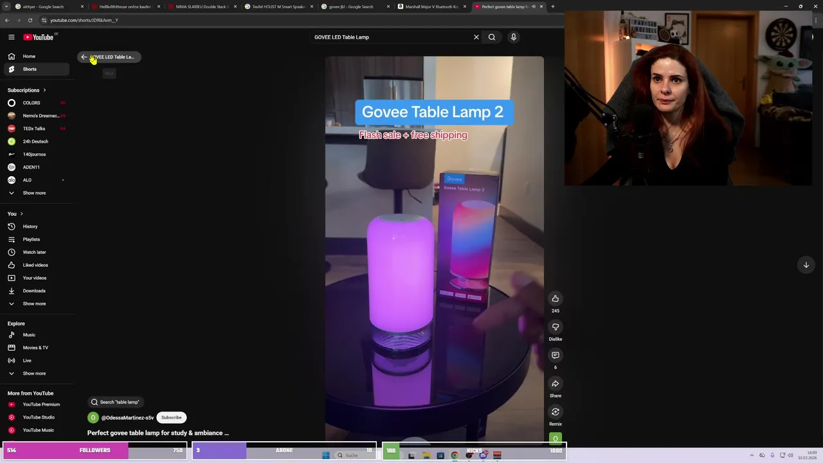Open Liked videos
The width and height of the screenshot is (823, 463).
(36, 265)
